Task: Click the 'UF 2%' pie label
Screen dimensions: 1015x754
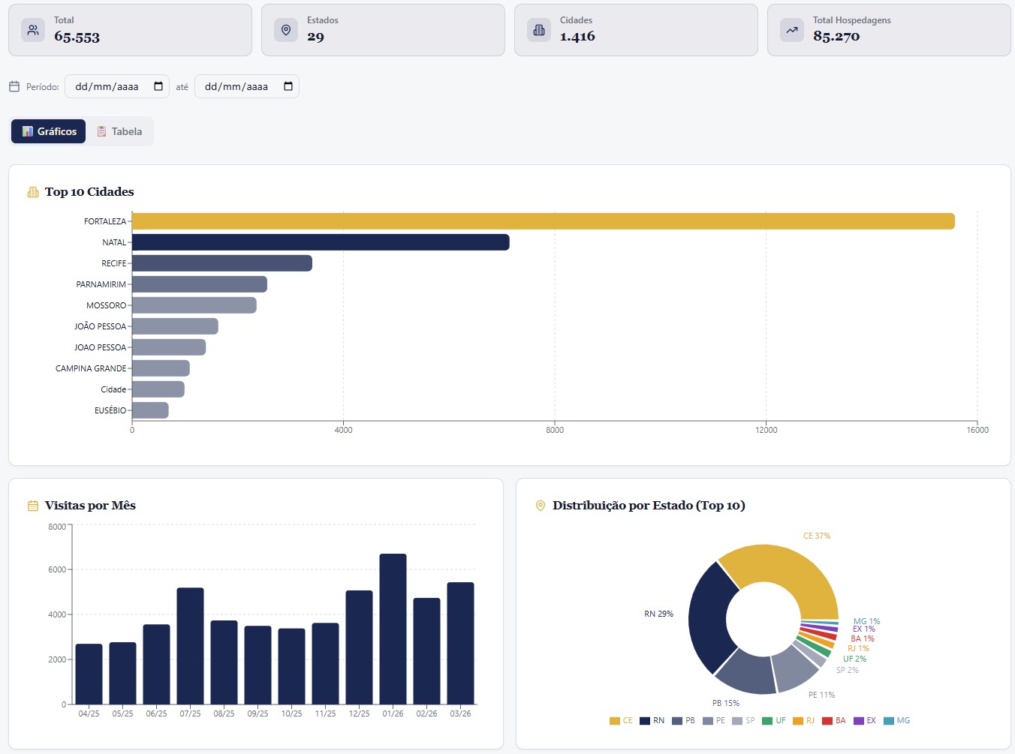Action: click(x=854, y=659)
